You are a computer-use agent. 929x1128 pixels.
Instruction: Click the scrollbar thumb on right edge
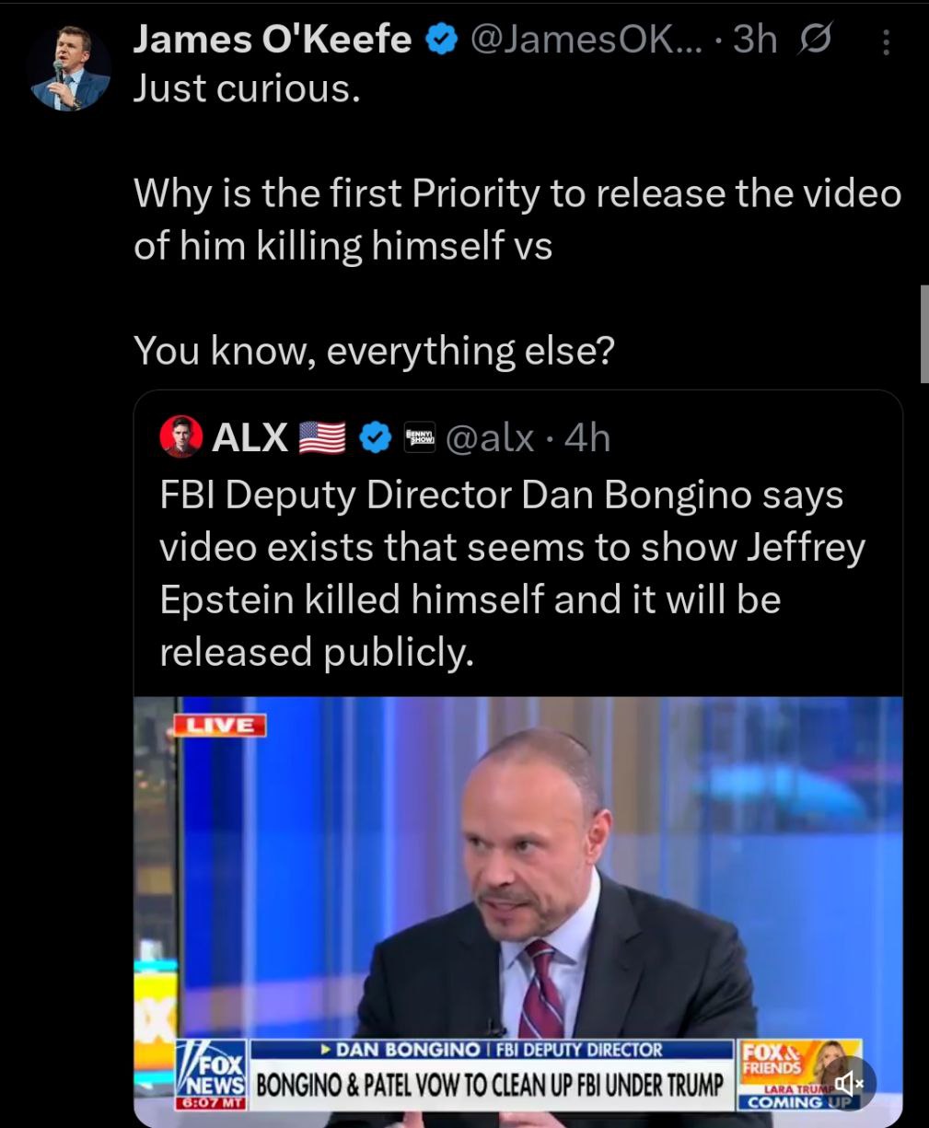click(924, 333)
